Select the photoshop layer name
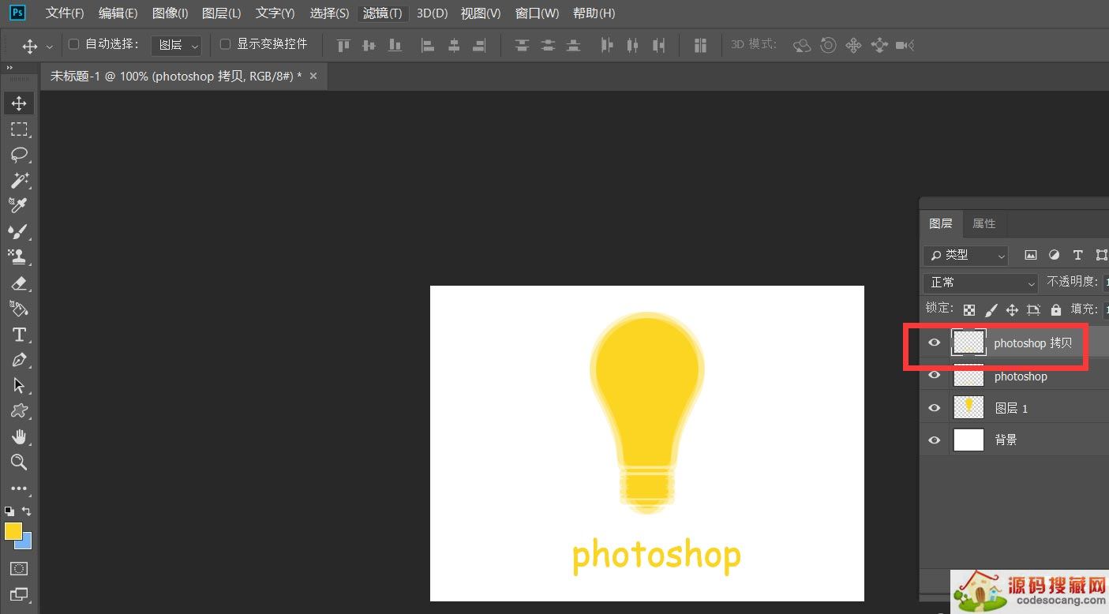This screenshot has width=1109, height=614. click(1021, 376)
